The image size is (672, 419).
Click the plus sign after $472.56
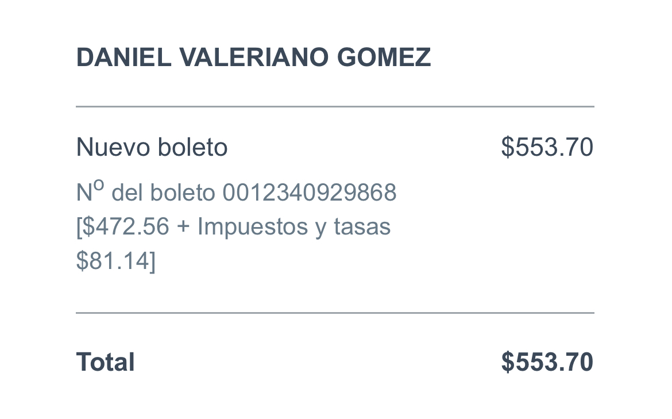183,227
